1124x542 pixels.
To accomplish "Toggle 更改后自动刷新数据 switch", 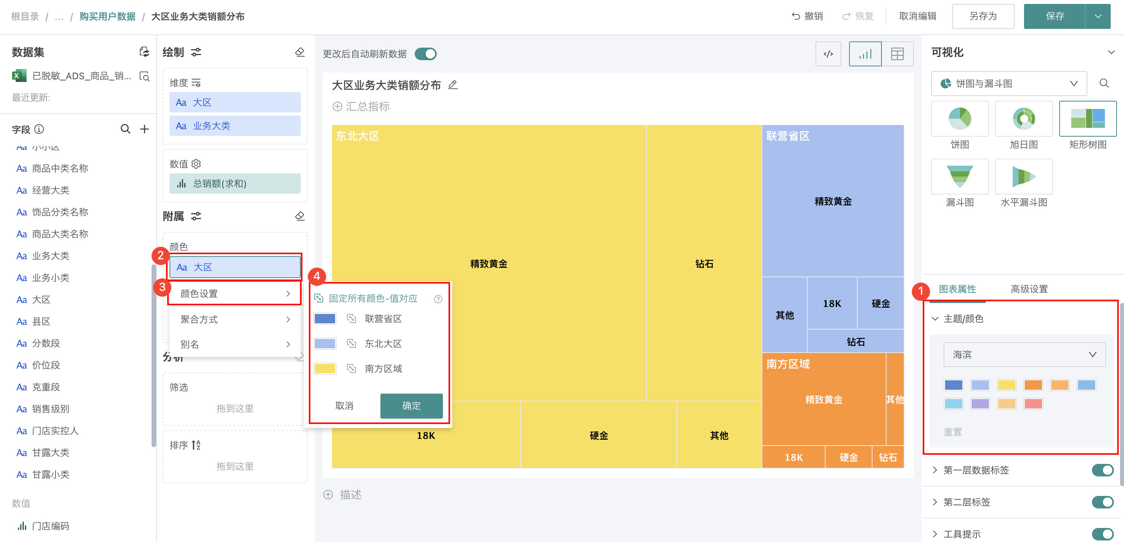I will click(425, 54).
